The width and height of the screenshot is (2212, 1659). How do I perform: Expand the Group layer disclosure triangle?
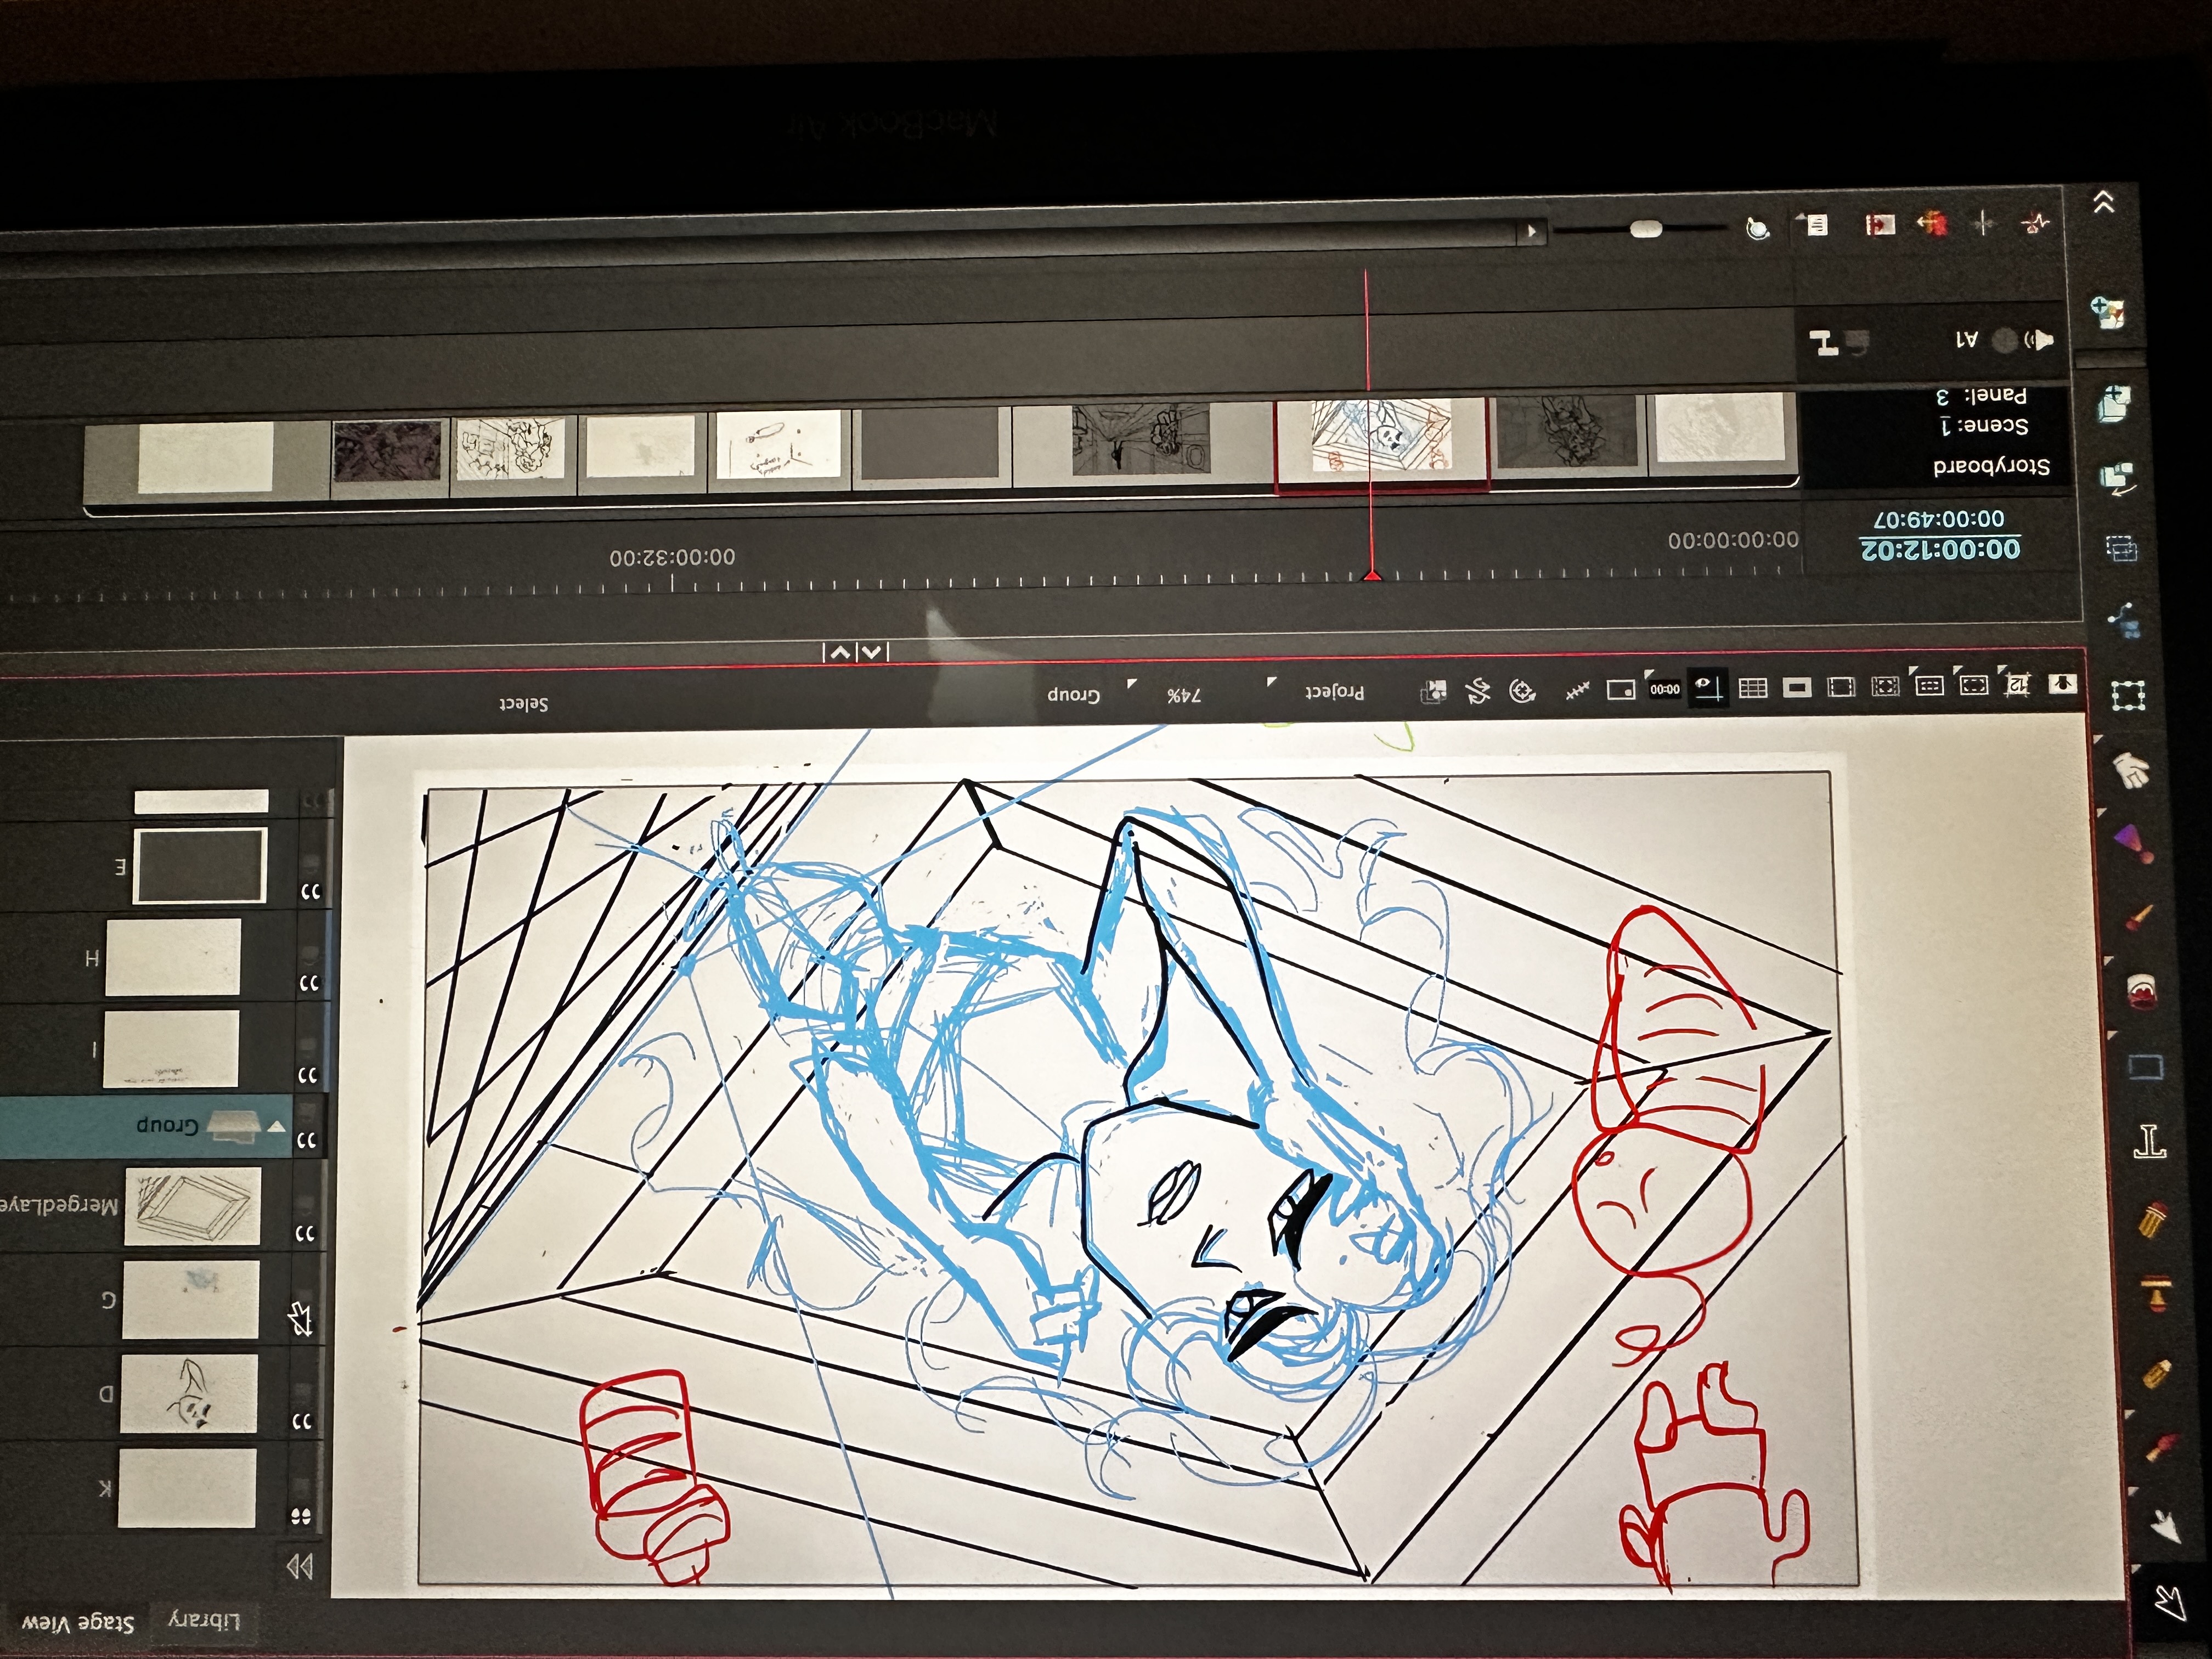click(x=276, y=1127)
